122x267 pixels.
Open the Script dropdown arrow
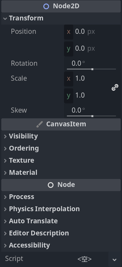point(114,259)
